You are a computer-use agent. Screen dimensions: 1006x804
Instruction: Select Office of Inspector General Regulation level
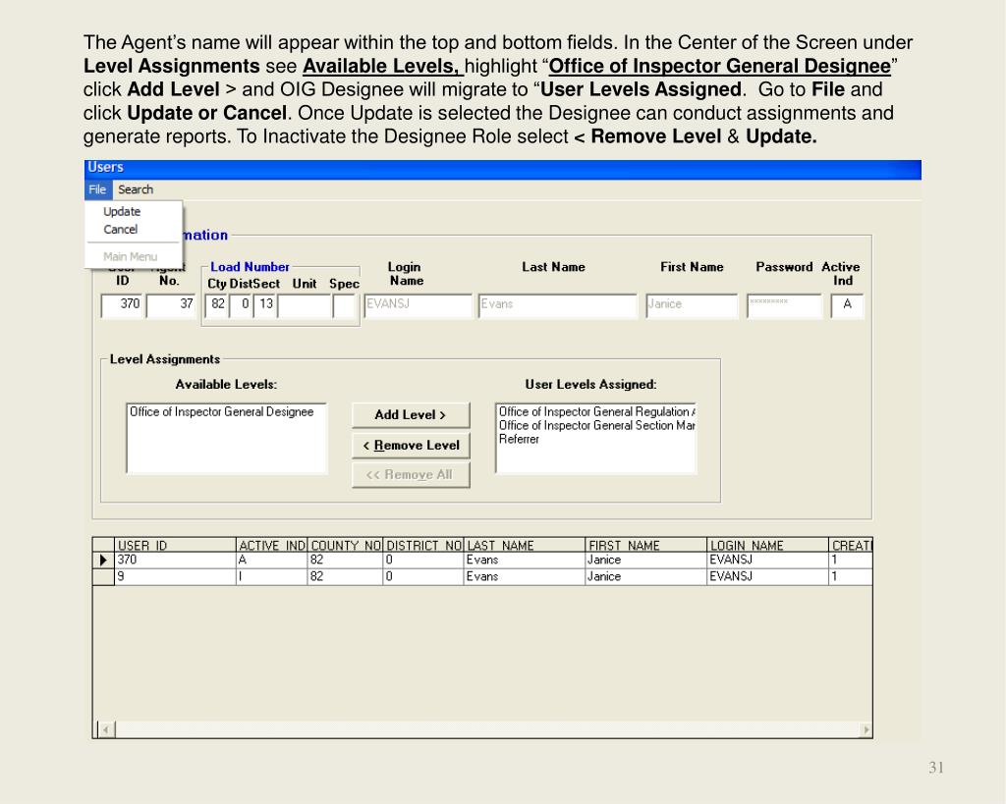click(x=596, y=411)
